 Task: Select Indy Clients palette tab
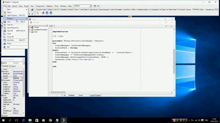[x=84, y=10]
